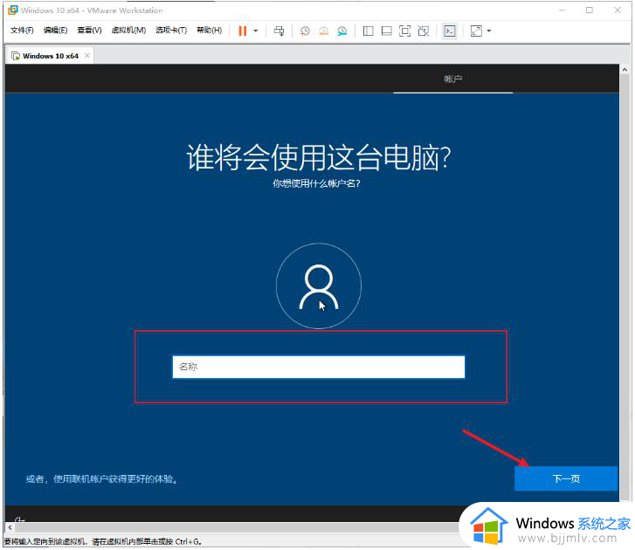Switch to Unity mode icon
635x550 pixels.
pos(424,31)
